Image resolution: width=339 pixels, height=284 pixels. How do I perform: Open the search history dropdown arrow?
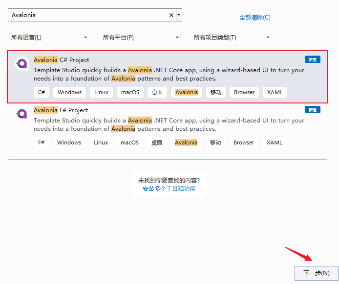(179, 15)
